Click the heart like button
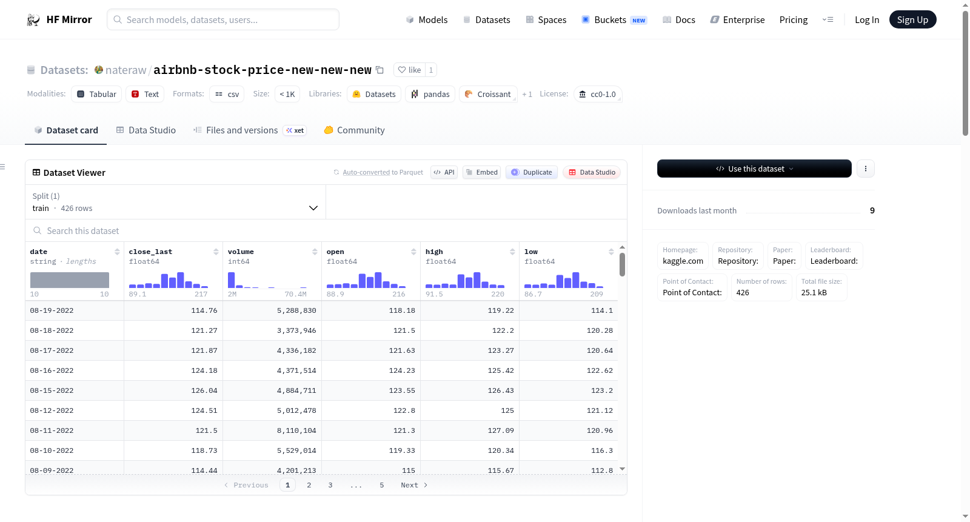 409,70
